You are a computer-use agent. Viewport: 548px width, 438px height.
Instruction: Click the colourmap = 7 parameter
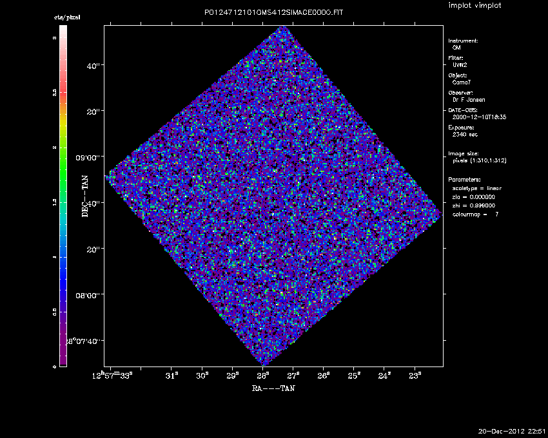476,214
